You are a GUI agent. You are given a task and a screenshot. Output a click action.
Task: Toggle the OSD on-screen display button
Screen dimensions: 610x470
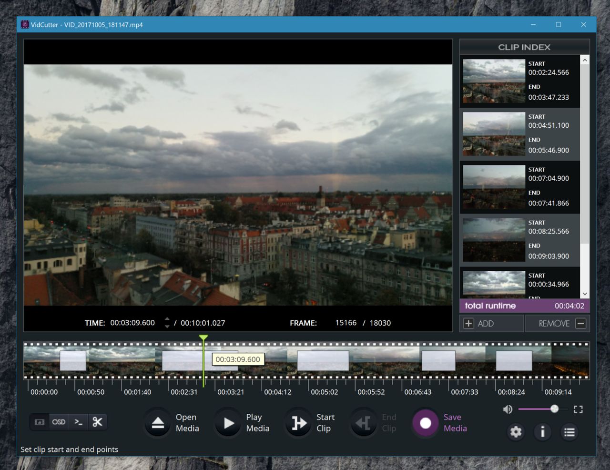pos(59,422)
